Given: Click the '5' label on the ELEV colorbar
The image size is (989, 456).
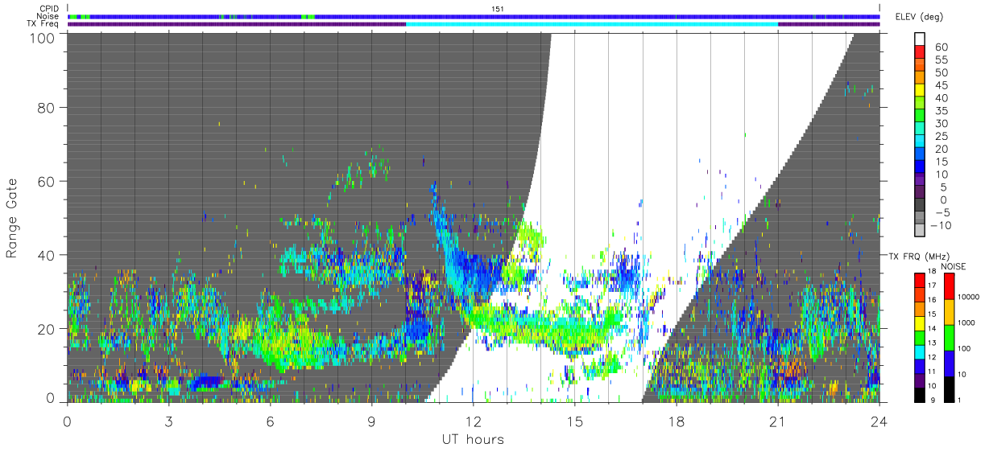Looking at the screenshot, I should 944,187.
